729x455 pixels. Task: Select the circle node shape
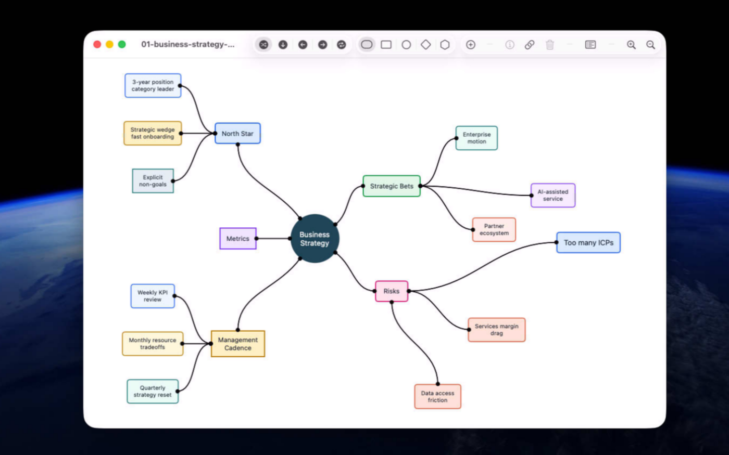406,45
